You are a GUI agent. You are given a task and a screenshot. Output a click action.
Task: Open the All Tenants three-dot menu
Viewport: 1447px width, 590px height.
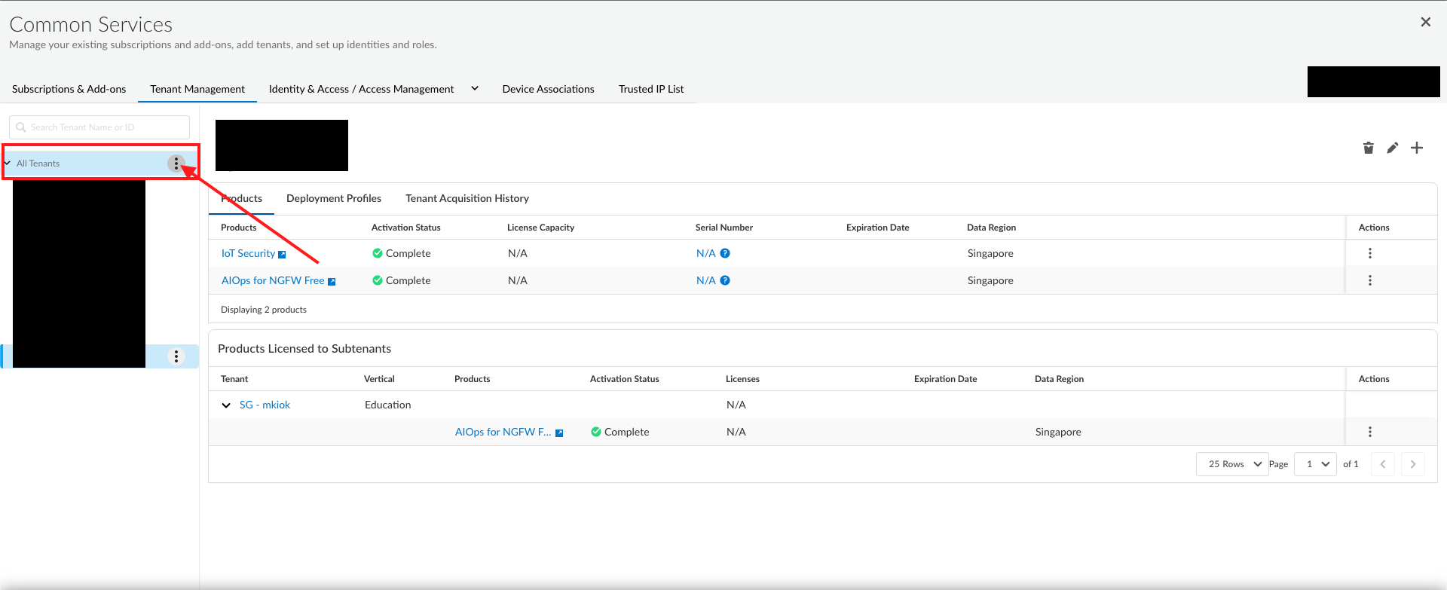(176, 164)
